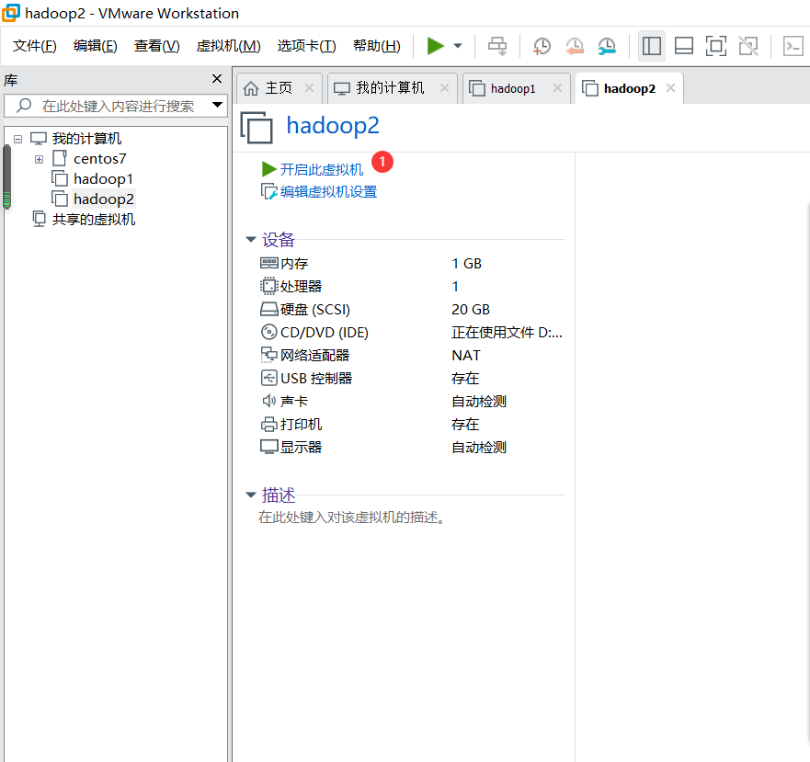Click the library panel vertical scrollbar
Image resolution: width=810 pixels, height=762 pixels.
coord(7,176)
